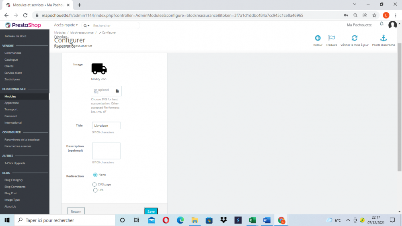Open File Explorer from the taskbar
Image resolution: width=402 pixels, height=226 pixels.
(195, 220)
